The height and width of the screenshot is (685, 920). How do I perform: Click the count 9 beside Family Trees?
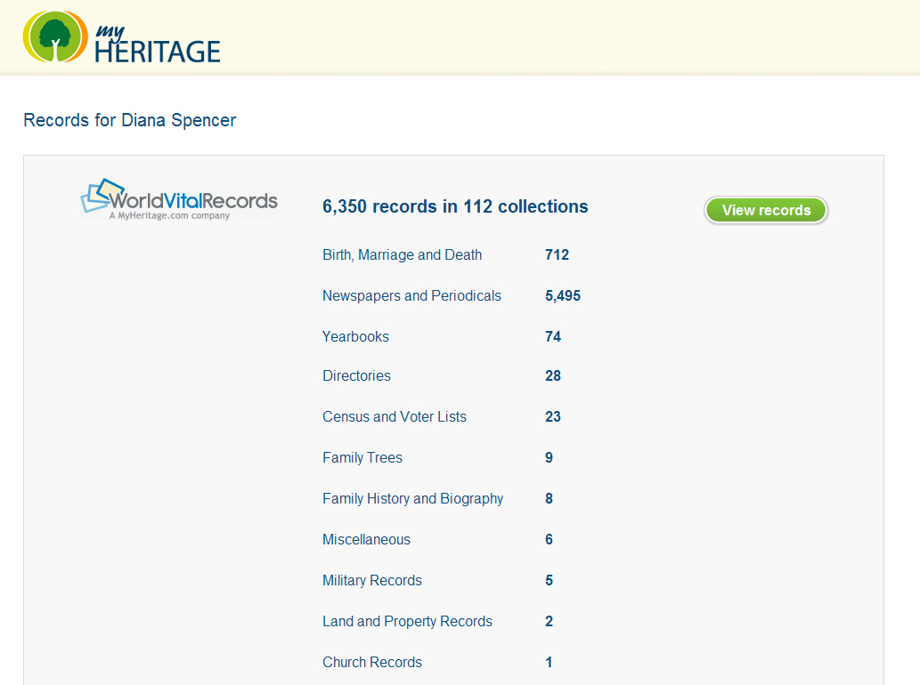(549, 457)
